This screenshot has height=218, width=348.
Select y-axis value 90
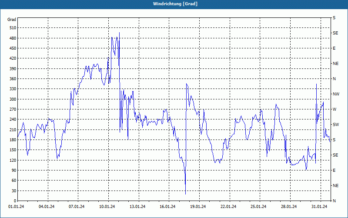pyautogui.click(x=14, y=170)
